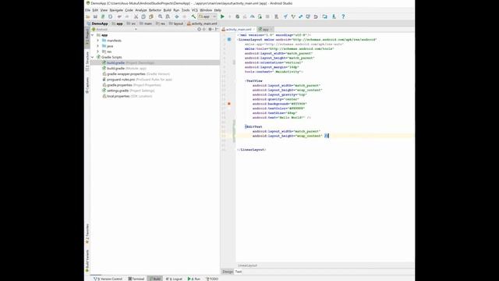Click the Find magnifier icon
Image resolution: width=499 pixels, height=281 pixels.
pos(161,16)
